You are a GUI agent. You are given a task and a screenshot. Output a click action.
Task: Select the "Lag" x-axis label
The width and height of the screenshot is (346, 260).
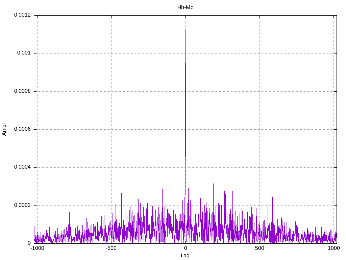pyautogui.click(x=185, y=256)
